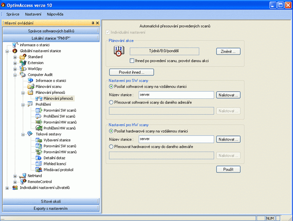Select 'Přesouvat hardwarové scany do daného adresáře'
293x221 pixels.
pyautogui.click(x=111, y=147)
